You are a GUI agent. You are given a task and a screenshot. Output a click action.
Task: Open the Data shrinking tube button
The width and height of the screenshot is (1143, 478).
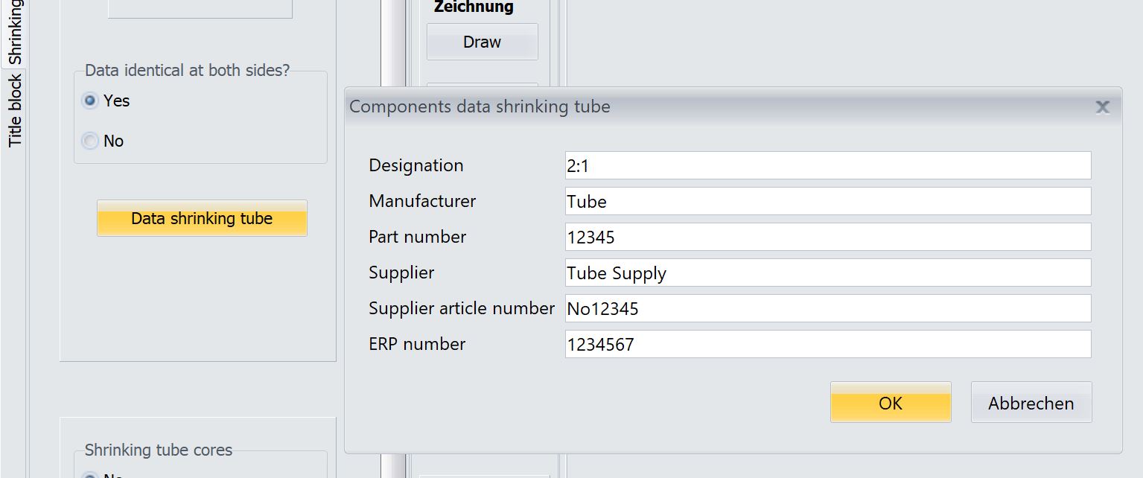202,219
